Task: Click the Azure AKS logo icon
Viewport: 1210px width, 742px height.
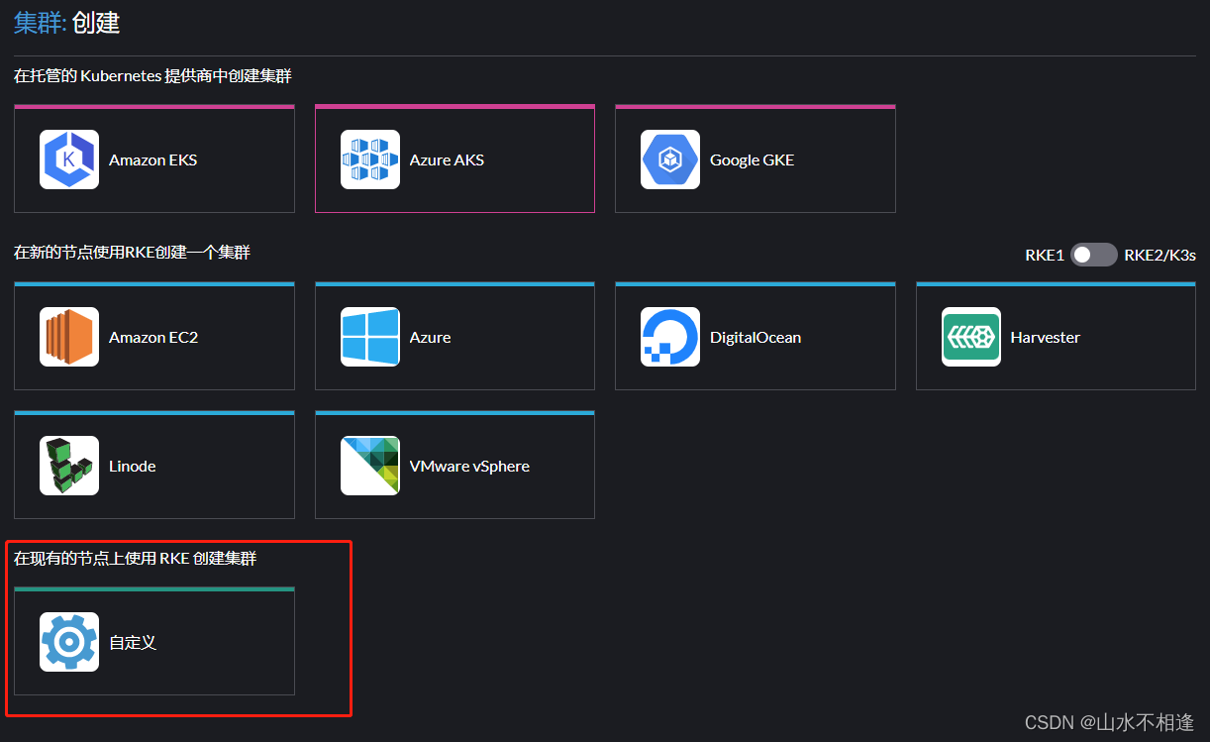Action: pos(370,159)
